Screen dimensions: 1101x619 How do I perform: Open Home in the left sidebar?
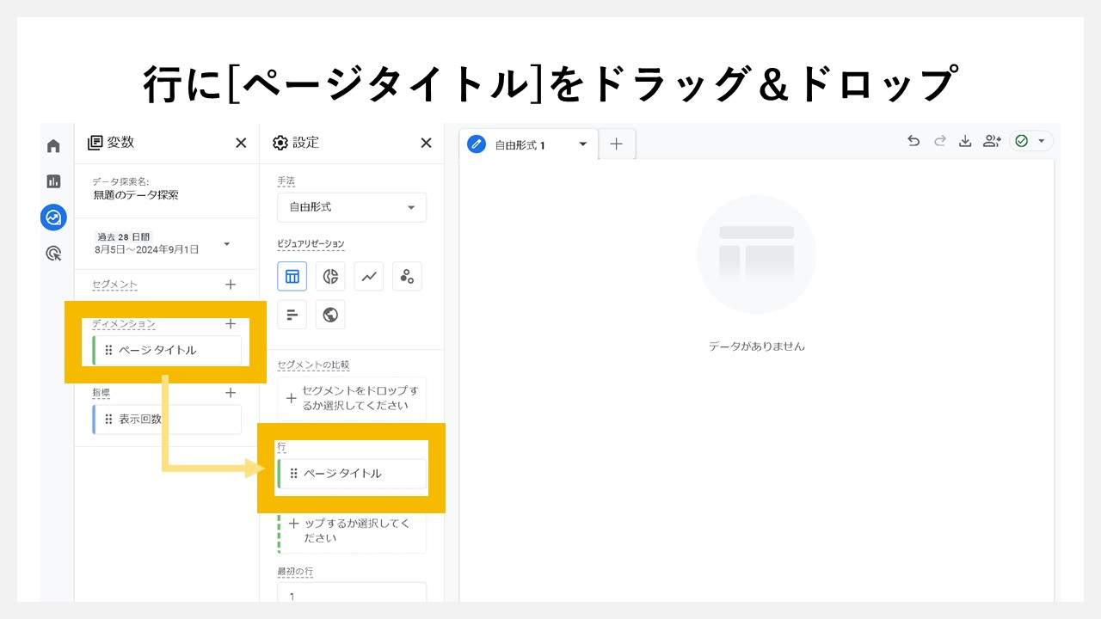(x=53, y=145)
